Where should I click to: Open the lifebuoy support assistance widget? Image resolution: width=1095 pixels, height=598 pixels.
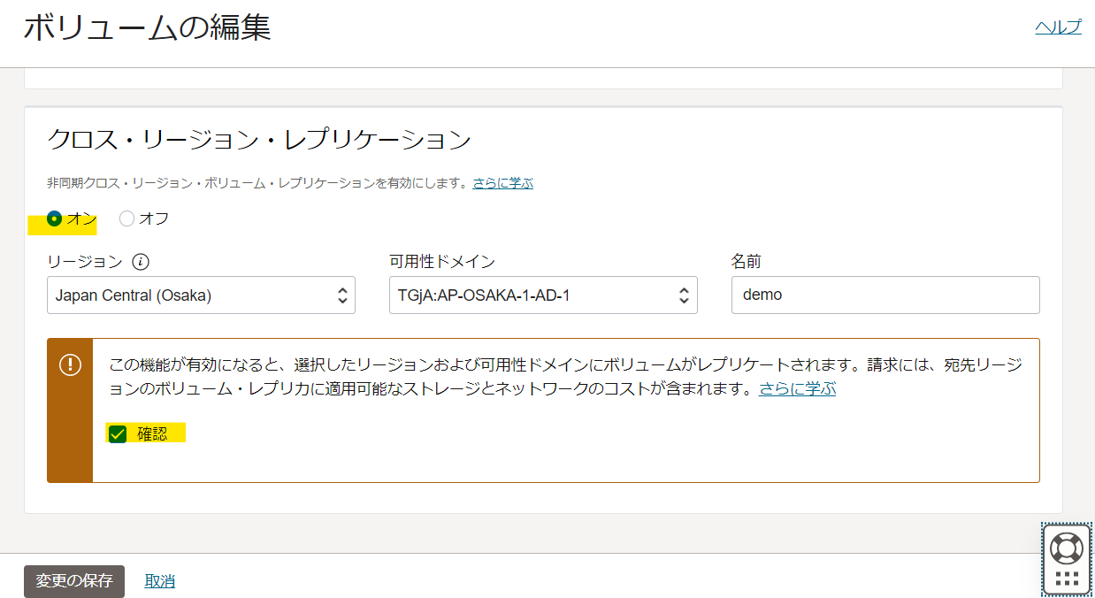pyautogui.click(x=1066, y=547)
